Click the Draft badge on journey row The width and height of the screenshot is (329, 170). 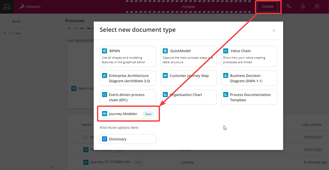[138, 162]
